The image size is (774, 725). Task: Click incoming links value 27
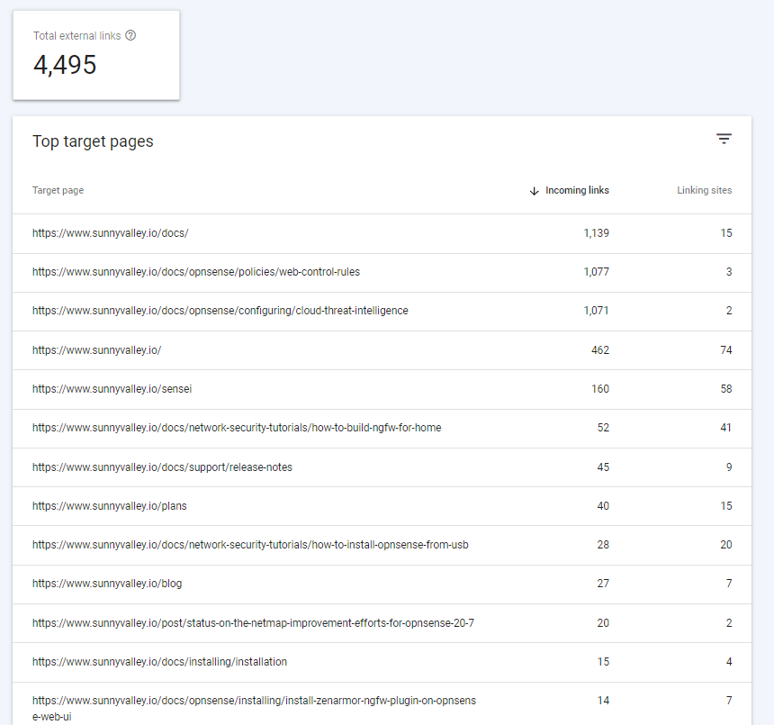tap(603, 584)
